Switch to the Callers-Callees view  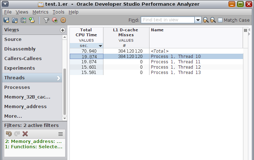23,59
